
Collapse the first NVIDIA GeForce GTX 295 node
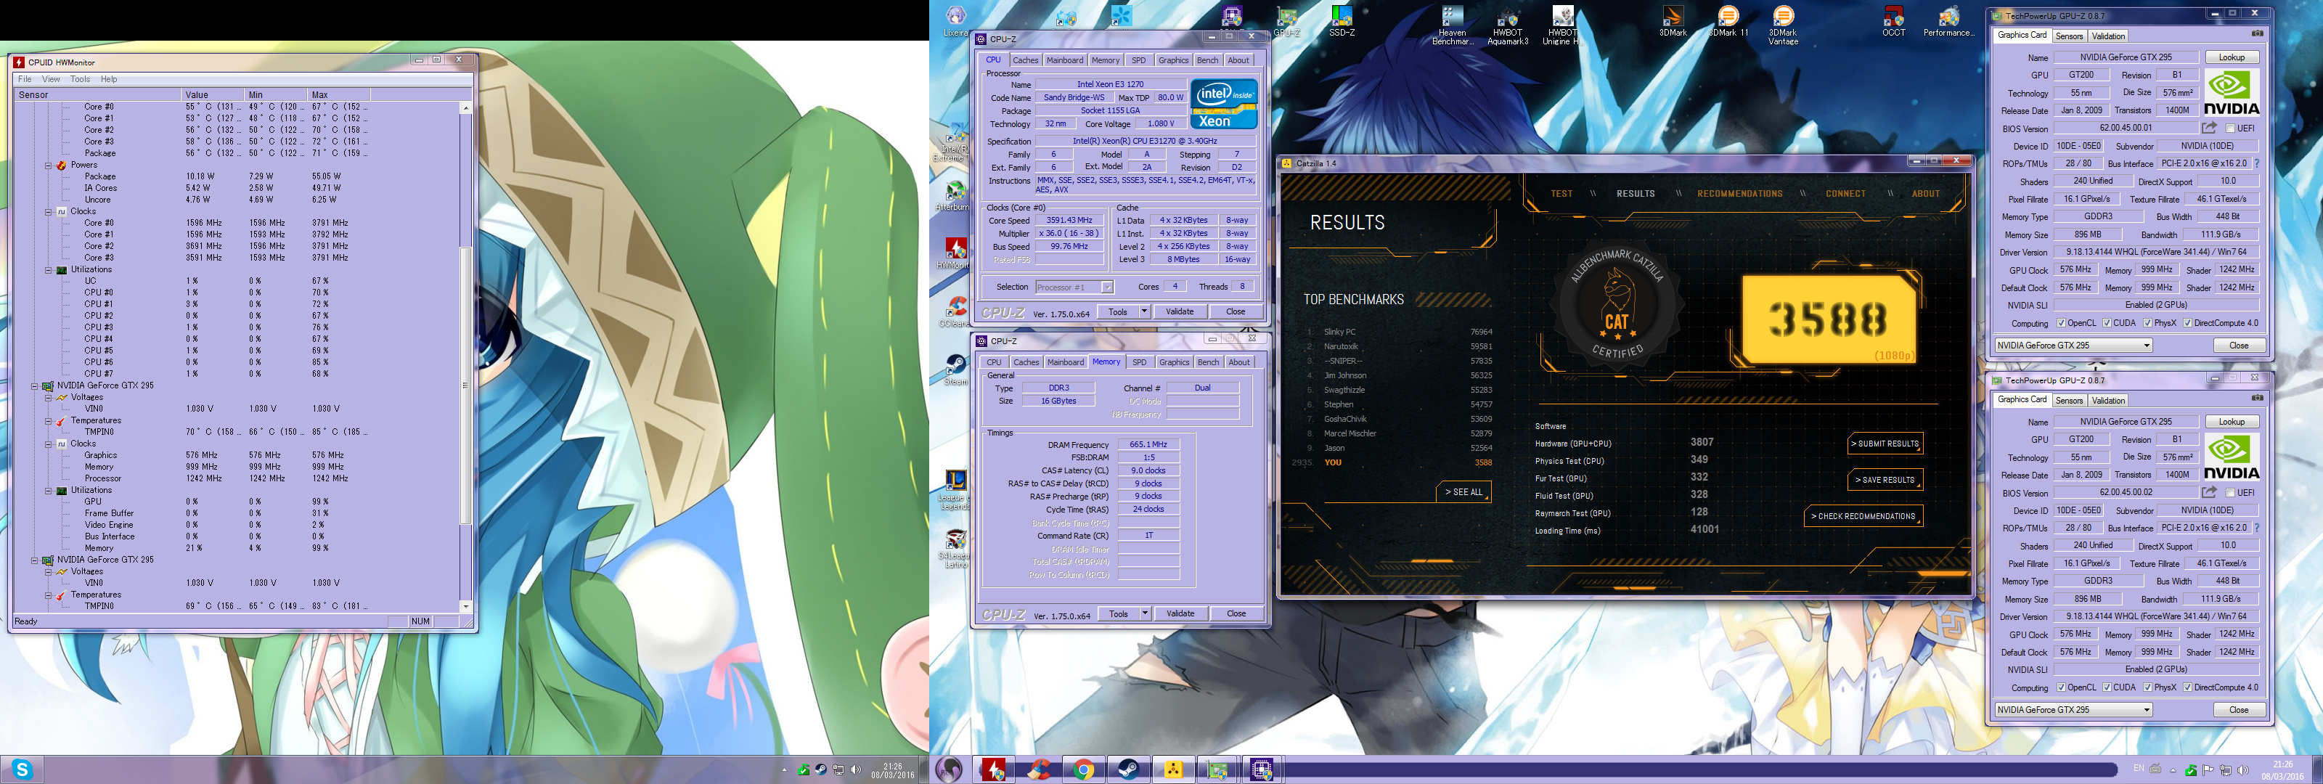[x=35, y=385]
